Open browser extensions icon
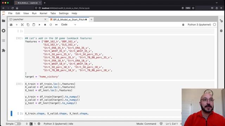 pyautogui.click(x=217, y=8)
